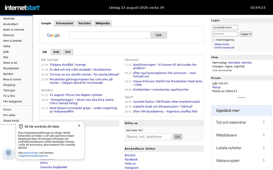Open Skapa konto link in Login box
This screenshot has width=273, height=170.
[222, 44]
